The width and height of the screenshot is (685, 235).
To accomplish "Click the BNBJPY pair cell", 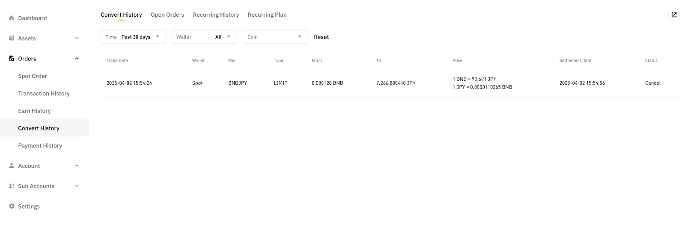I will 238,83.
